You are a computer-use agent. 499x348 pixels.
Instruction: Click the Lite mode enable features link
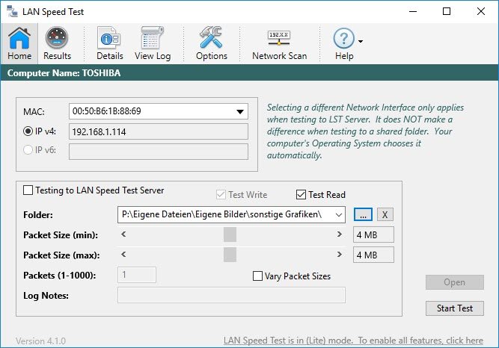353,341
